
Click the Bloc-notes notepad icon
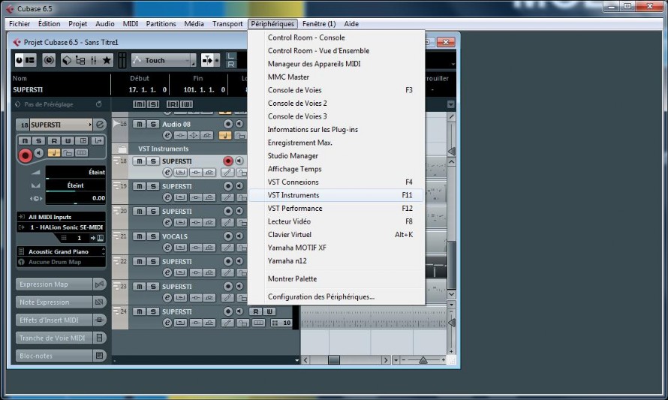click(100, 355)
